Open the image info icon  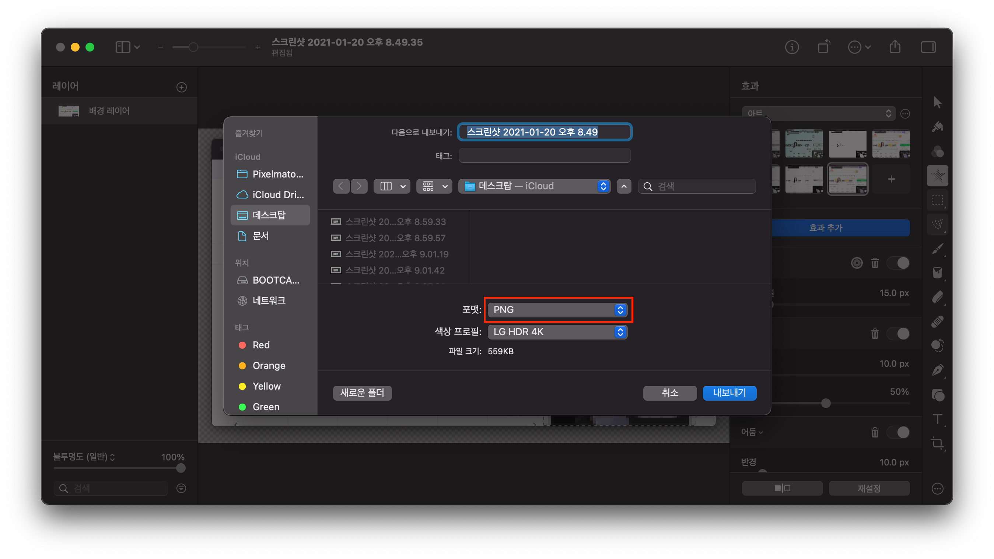pos(792,47)
